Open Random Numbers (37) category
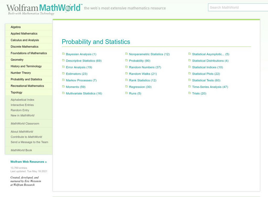This screenshot has width=268, height=197. (145, 67)
